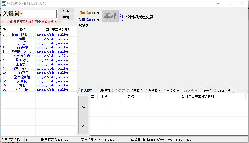Click the poster URL for row 5
This screenshot has width=249, height=143.
(x=55, y=52)
